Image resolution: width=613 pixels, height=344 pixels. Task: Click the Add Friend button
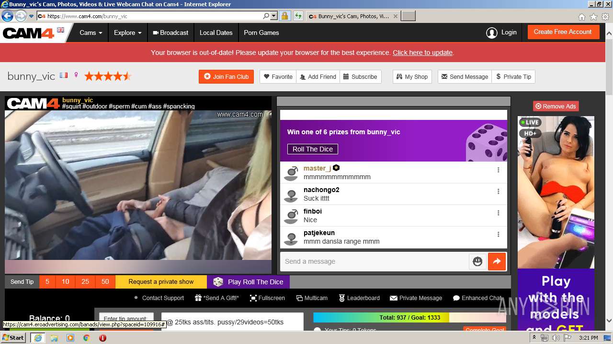tap(318, 76)
